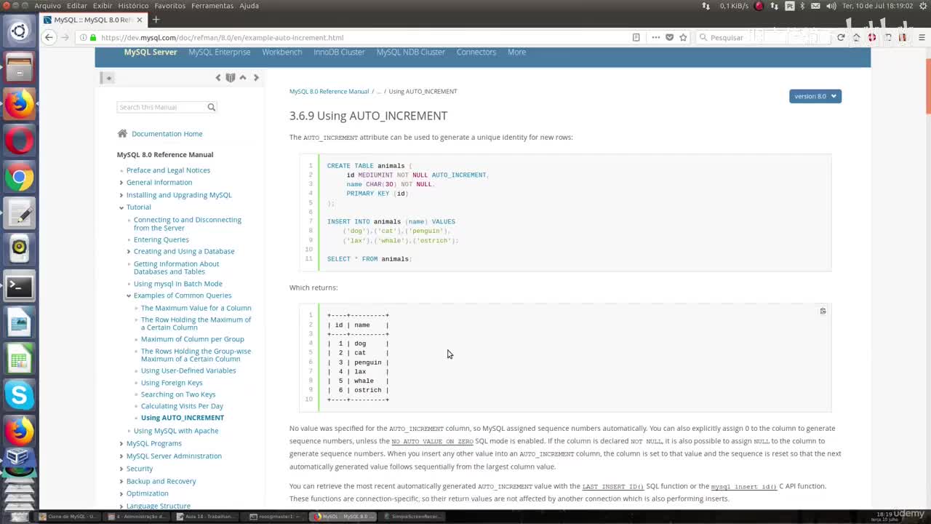Viewport: 931px width, 524px height.
Task: Open the speaker app in the dock
Action: click(19, 250)
